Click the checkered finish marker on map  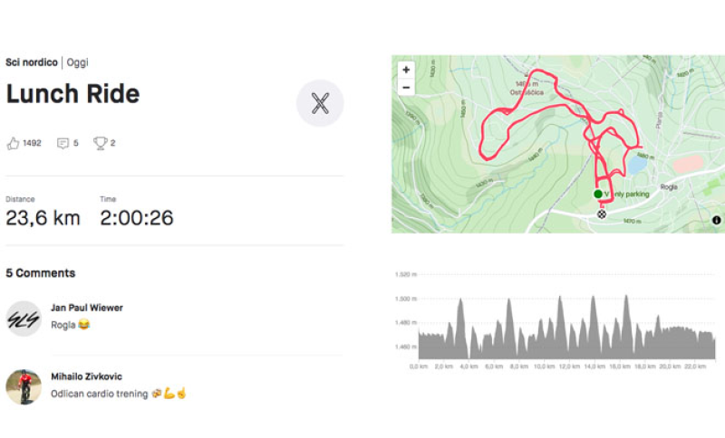[602, 214]
